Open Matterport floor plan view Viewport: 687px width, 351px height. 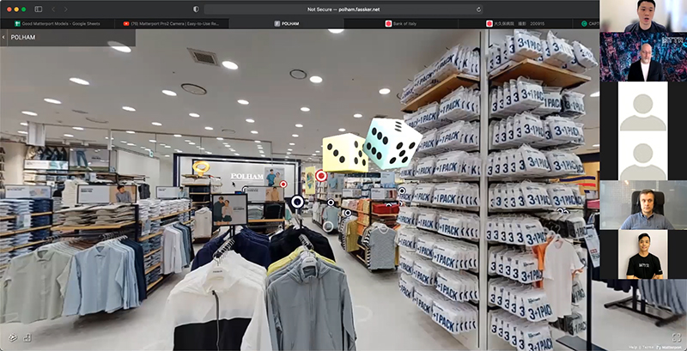click(27, 337)
